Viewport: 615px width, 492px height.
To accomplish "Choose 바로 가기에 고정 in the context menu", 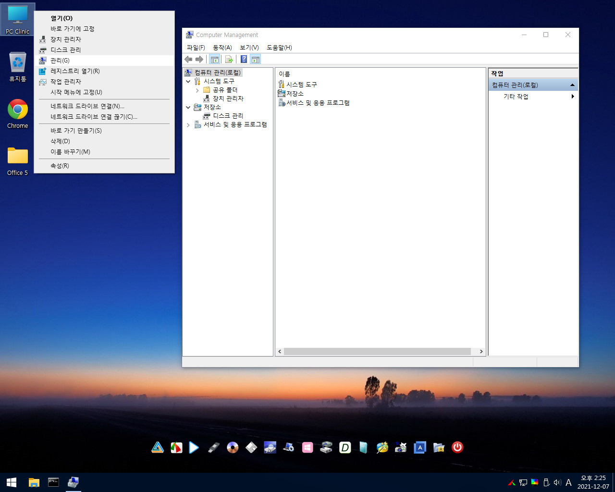I will pos(104,29).
